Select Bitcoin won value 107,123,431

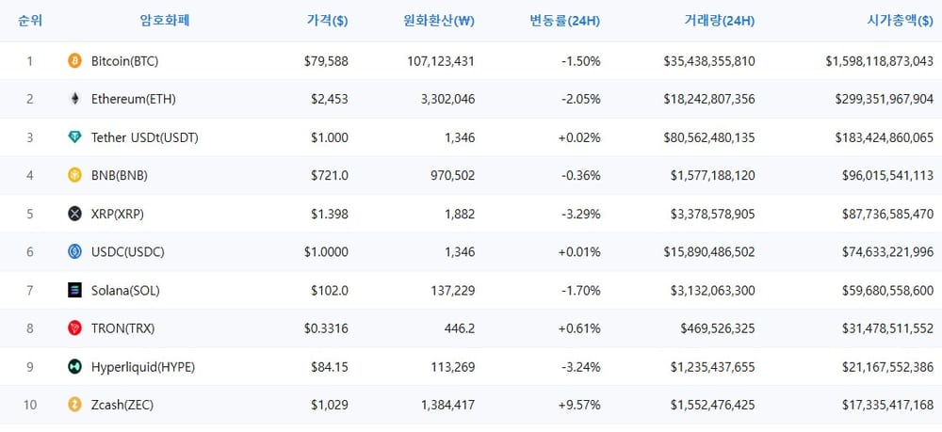point(440,61)
